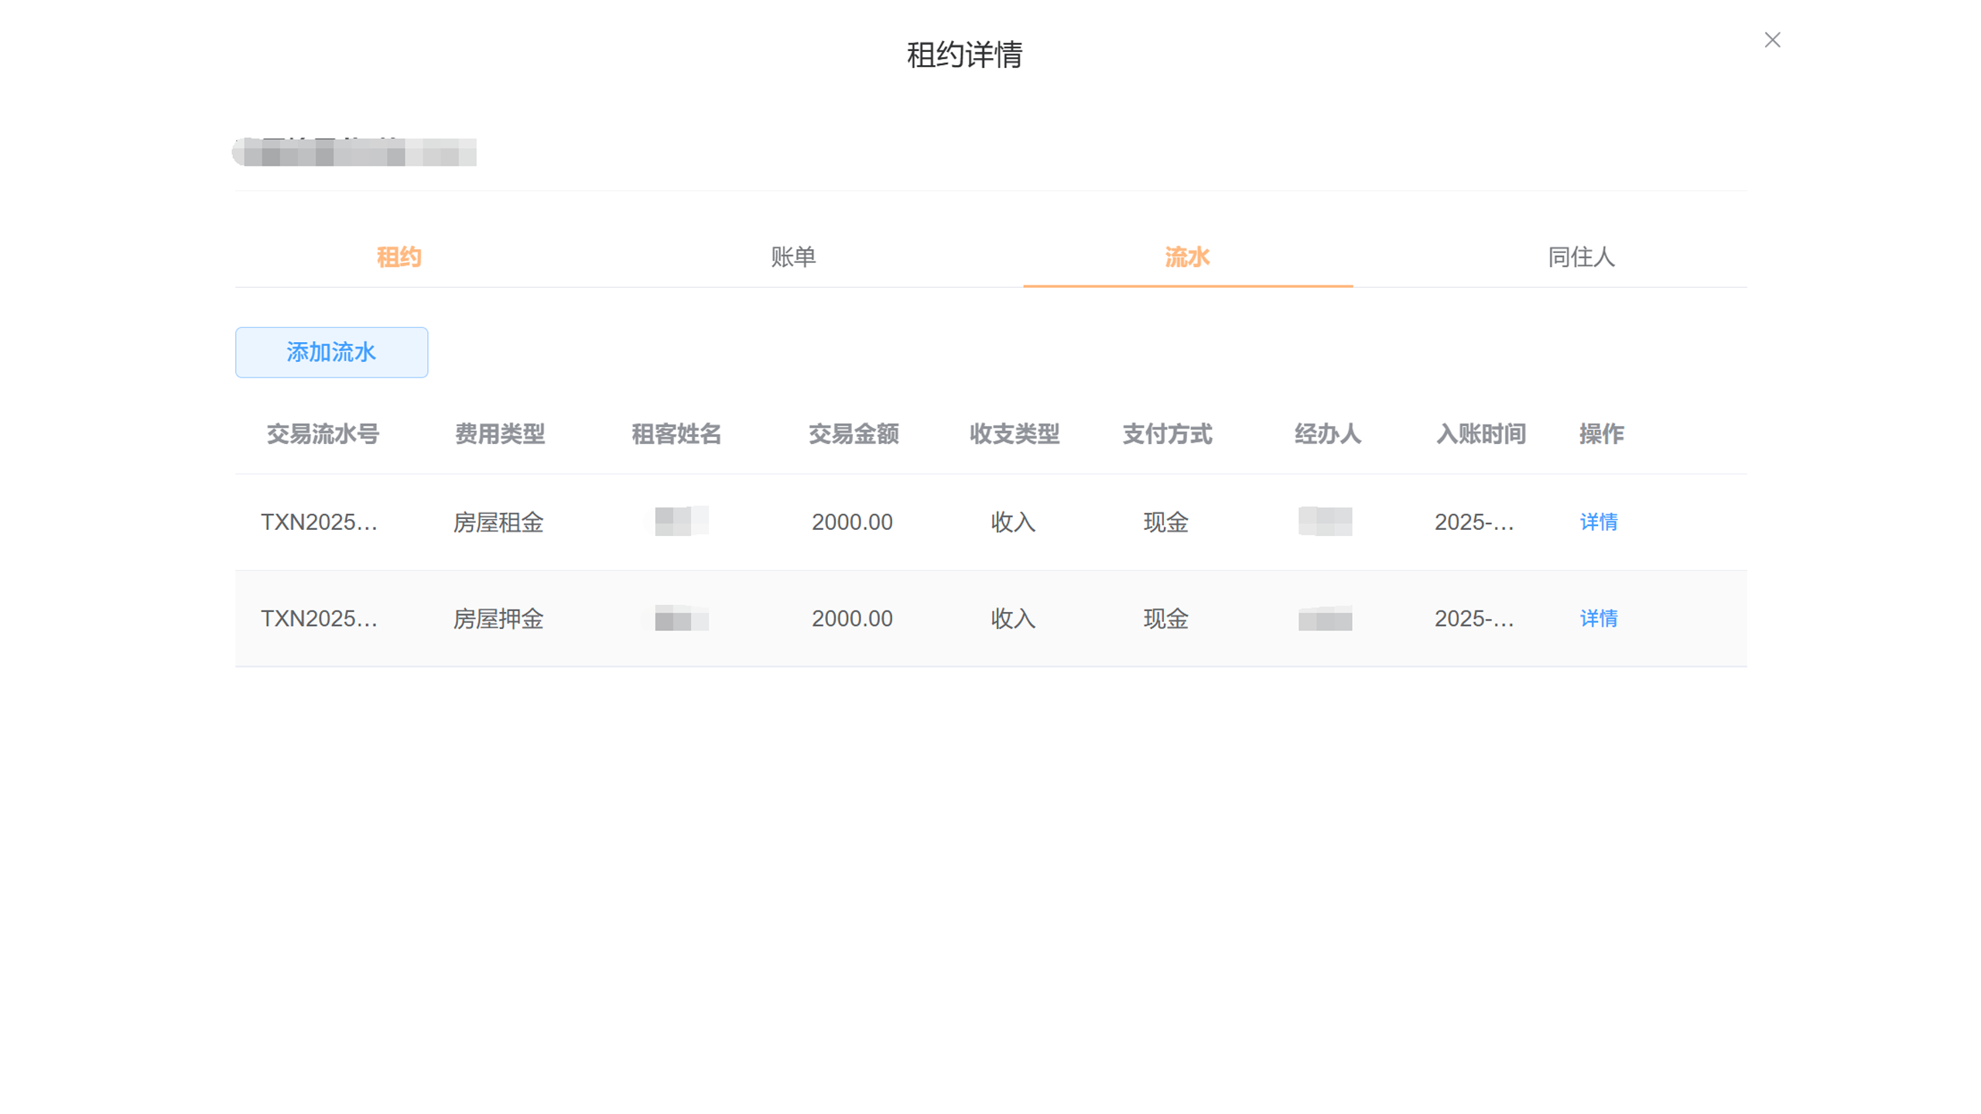Image resolution: width=1981 pixels, height=1114 pixels.
Task: Open 详情 for the 房屋租金 row
Action: [1598, 522]
